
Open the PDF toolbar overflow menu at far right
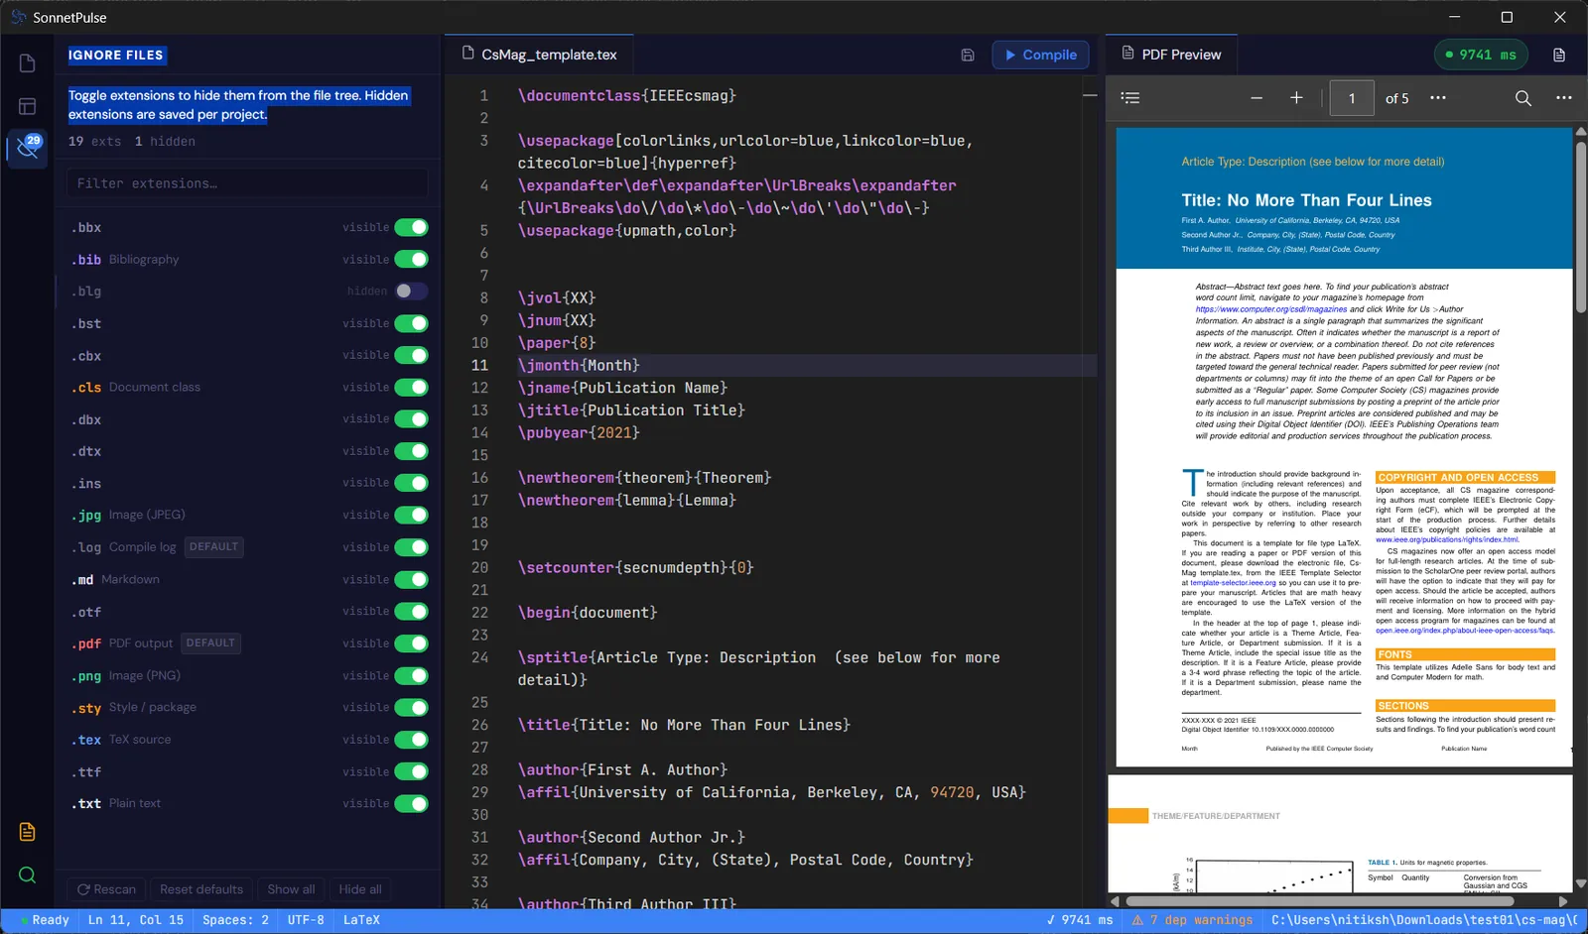pos(1564,98)
